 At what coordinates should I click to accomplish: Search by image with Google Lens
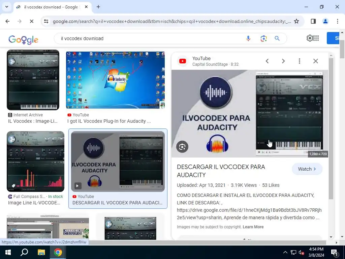(x=263, y=38)
